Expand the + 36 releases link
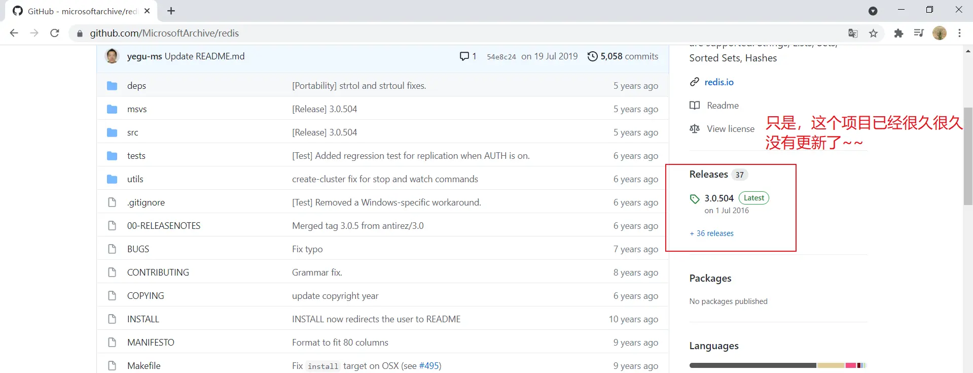The image size is (973, 373). pos(711,233)
